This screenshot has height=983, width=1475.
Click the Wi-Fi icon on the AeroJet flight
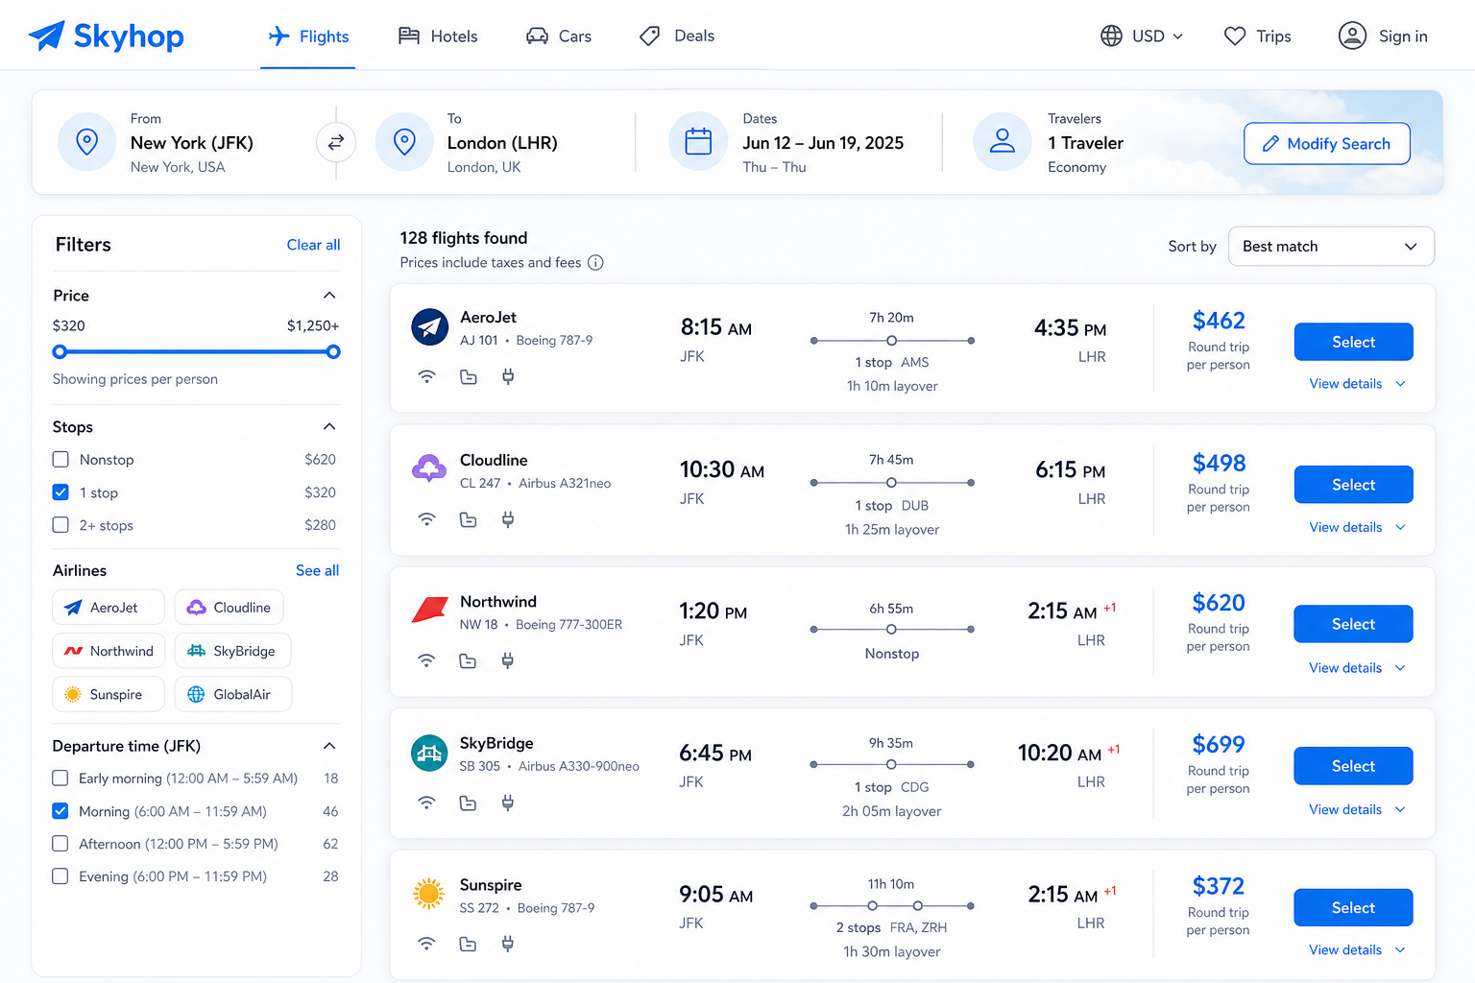tap(427, 376)
